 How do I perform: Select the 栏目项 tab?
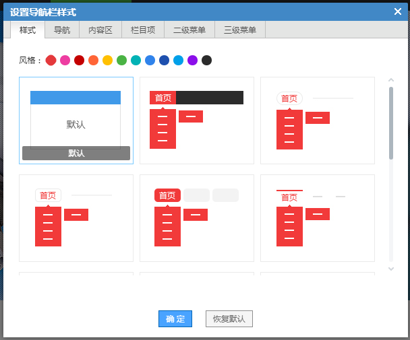pyautogui.click(x=143, y=30)
